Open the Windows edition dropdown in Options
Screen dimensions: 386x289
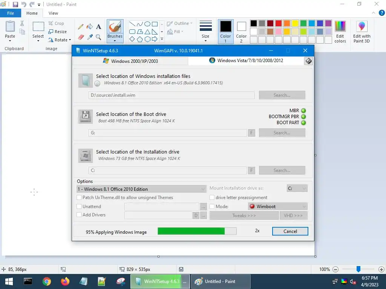pos(141,189)
